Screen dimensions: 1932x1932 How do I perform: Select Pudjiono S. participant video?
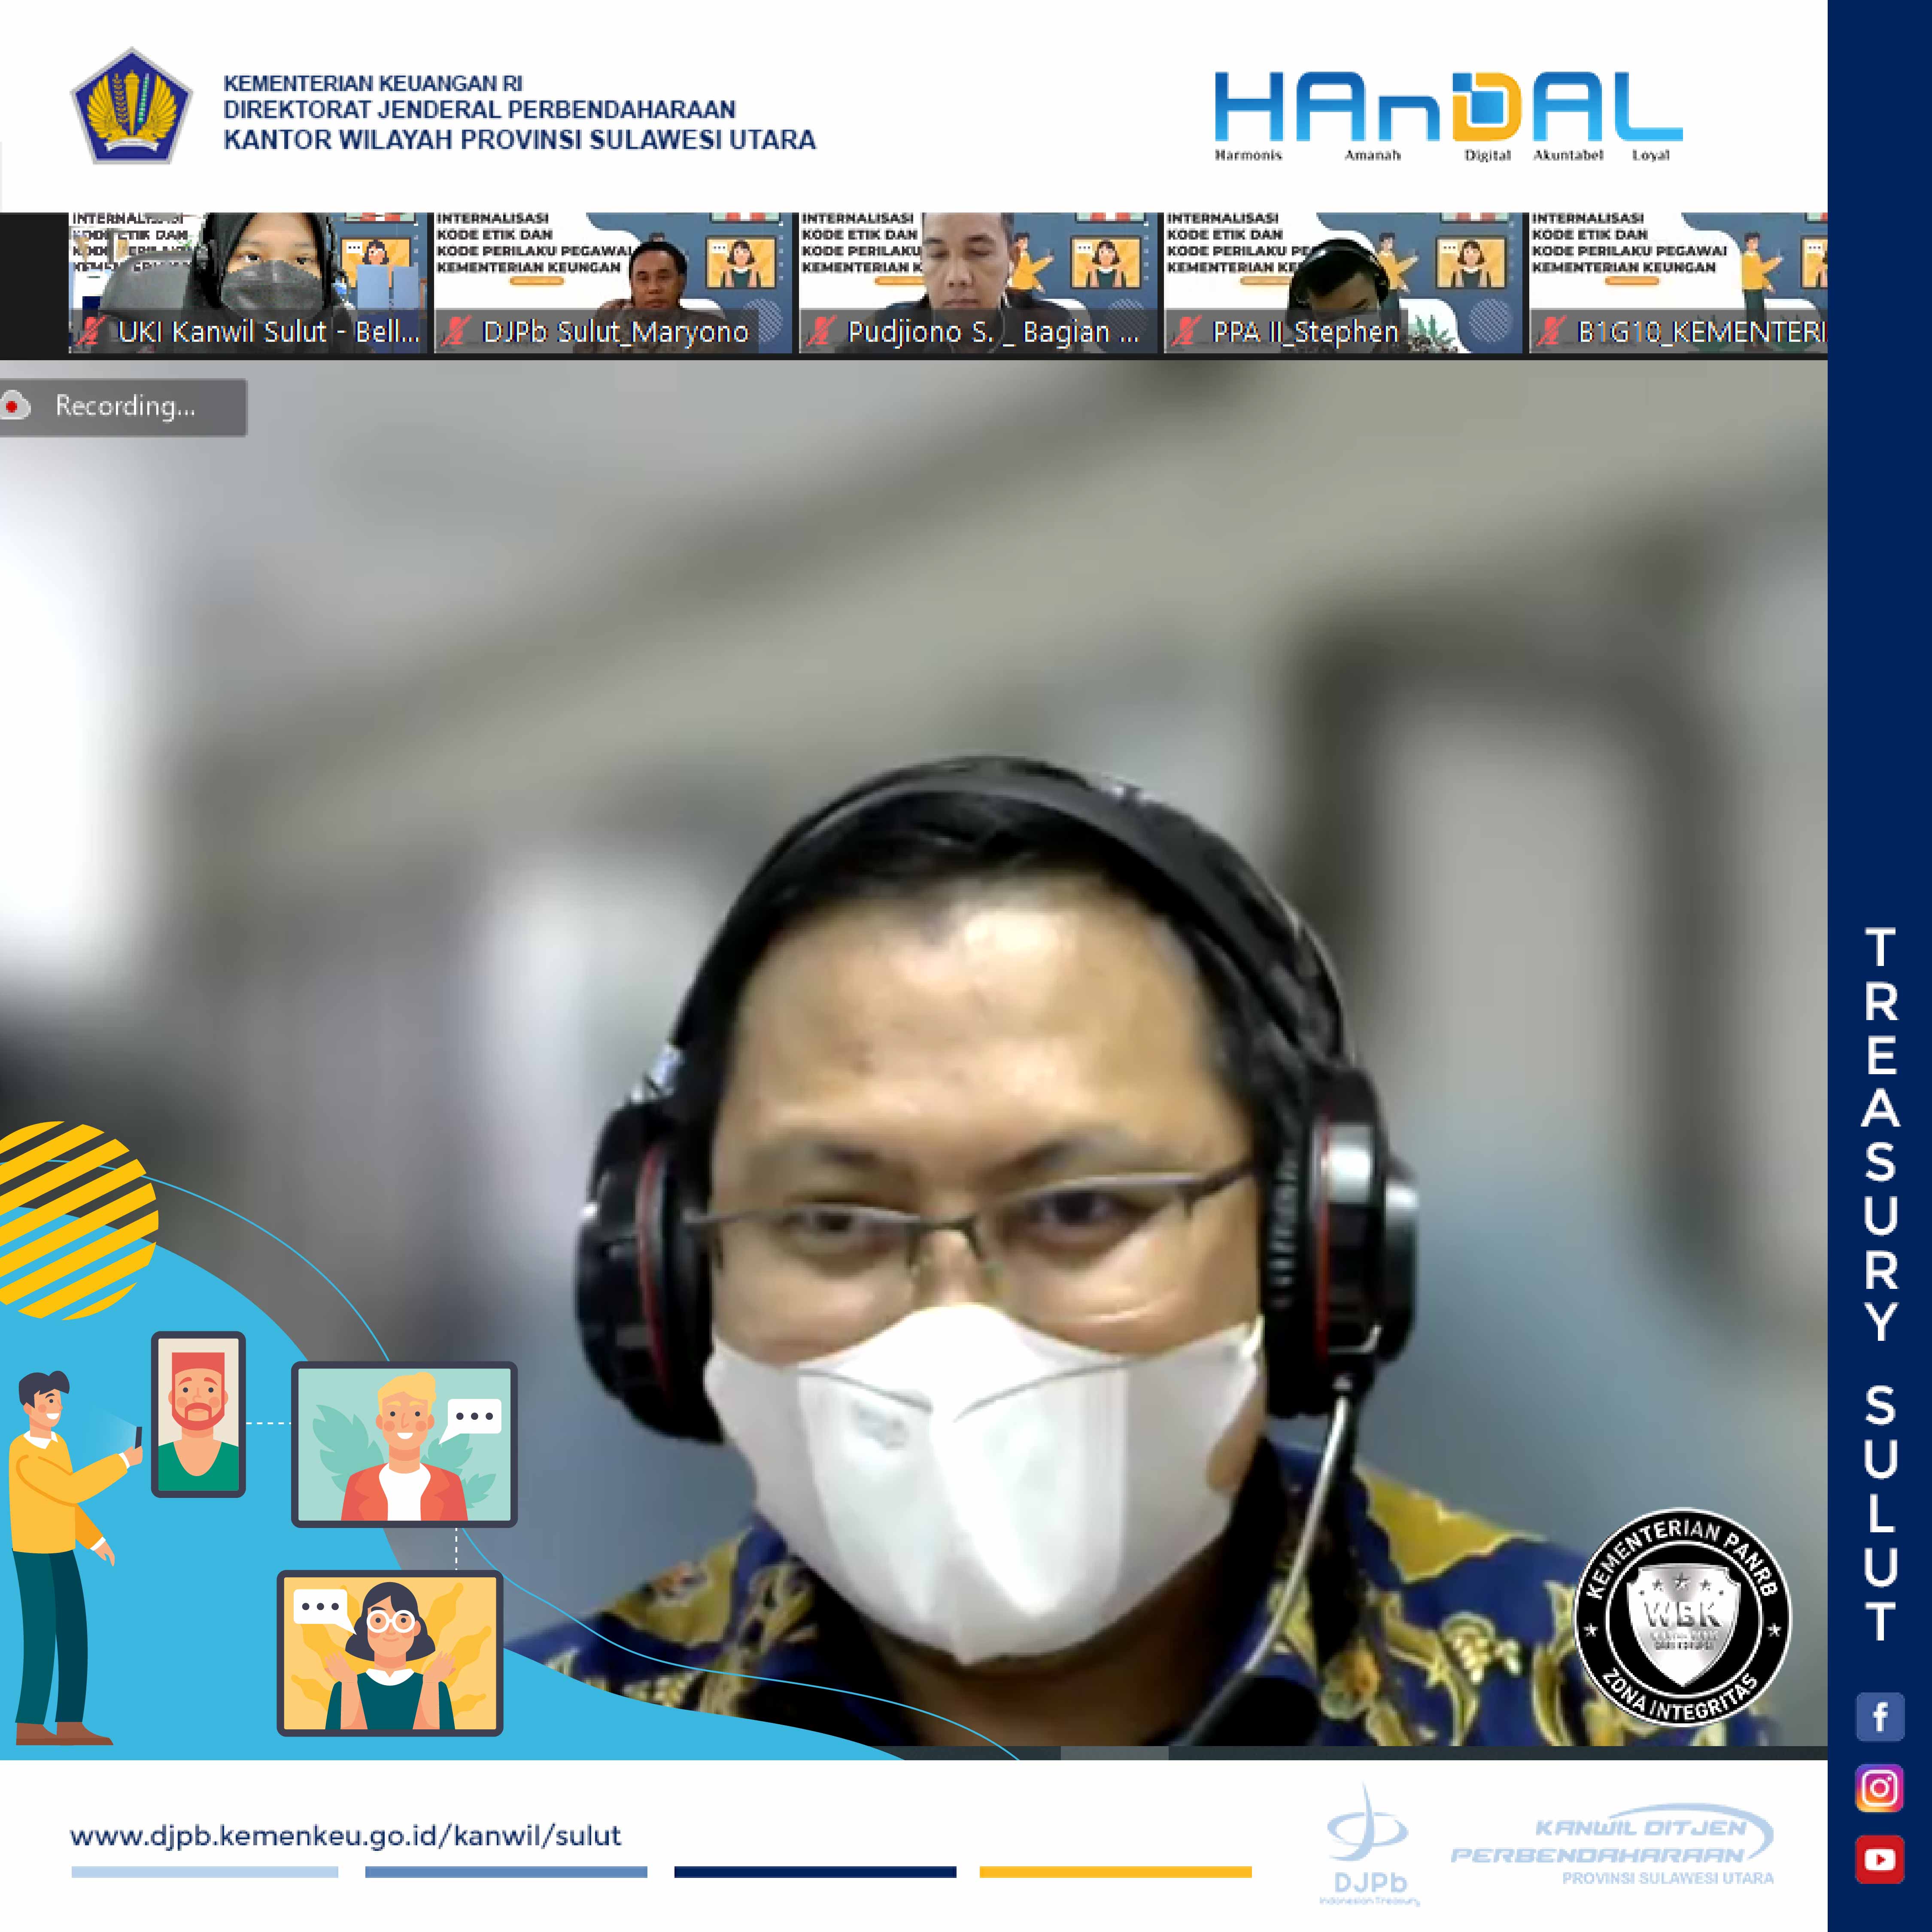coord(977,283)
